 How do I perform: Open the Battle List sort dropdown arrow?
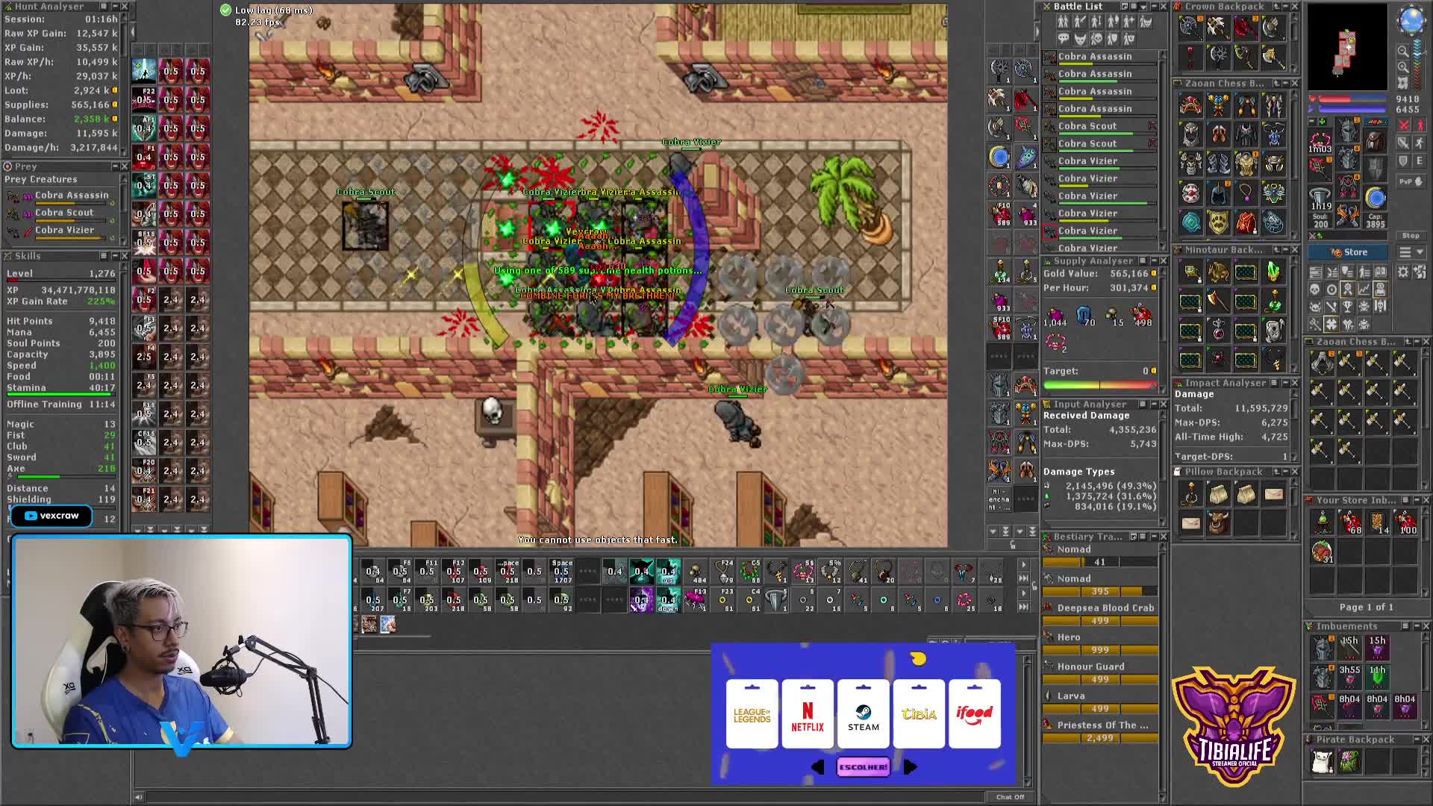[x=1143, y=7]
